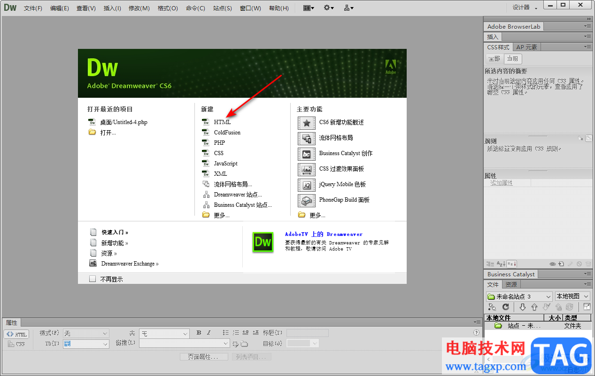Click the put files up-arrow icon
The height and width of the screenshot is (376, 595).
(x=534, y=307)
